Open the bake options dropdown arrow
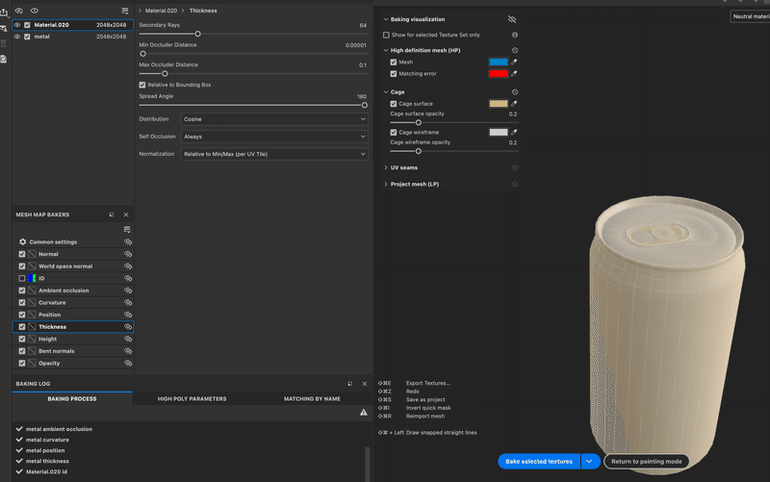This screenshot has width=770, height=482. (x=590, y=462)
